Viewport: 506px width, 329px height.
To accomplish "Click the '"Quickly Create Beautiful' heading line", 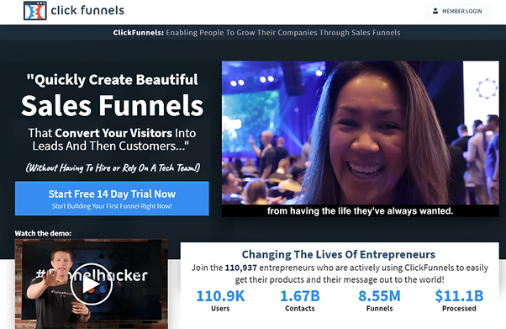I will tap(112, 79).
